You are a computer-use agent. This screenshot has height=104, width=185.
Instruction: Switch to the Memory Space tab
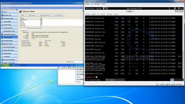click(30, 28)
